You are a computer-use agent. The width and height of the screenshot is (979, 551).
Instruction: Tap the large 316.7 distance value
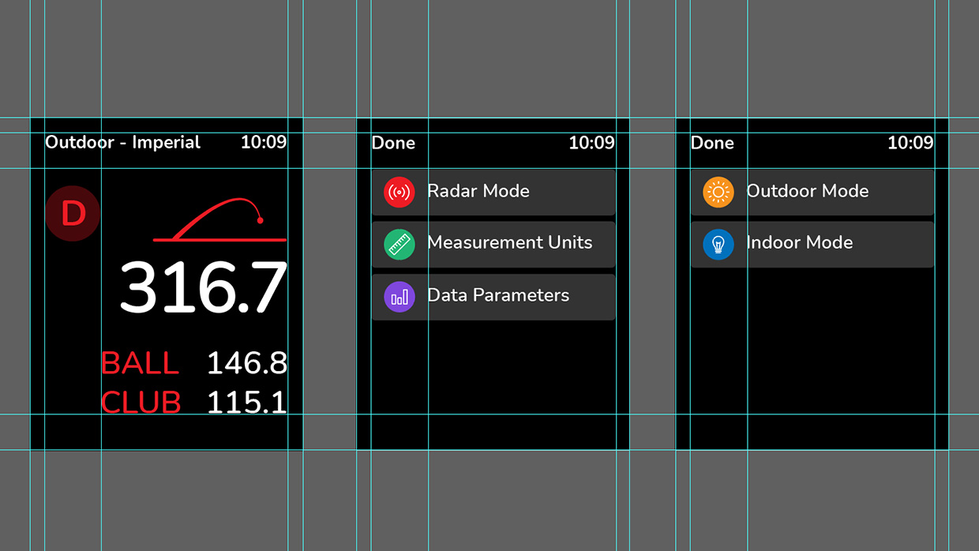[x=203, y=288]
